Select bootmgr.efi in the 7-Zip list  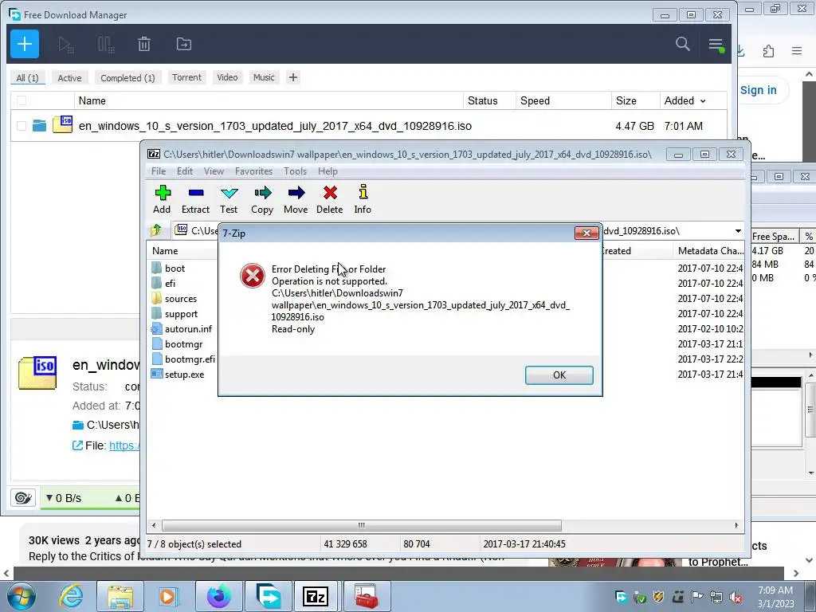coord(190,359)
